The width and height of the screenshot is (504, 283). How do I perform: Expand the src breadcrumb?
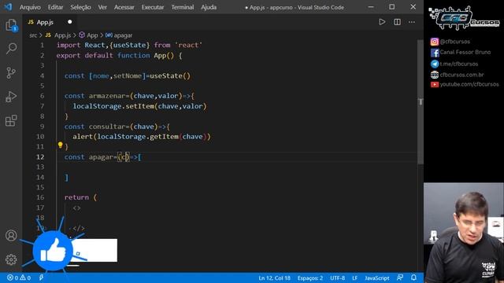[33, 35]
